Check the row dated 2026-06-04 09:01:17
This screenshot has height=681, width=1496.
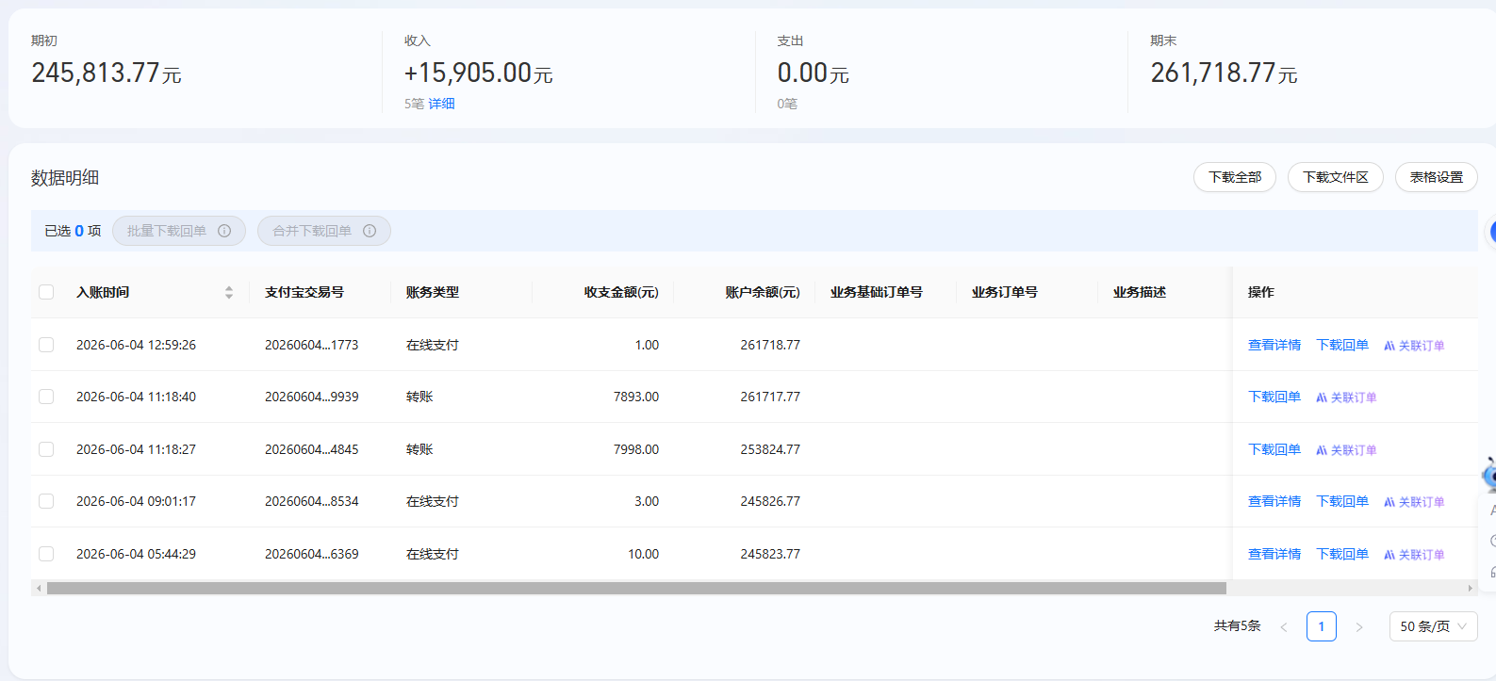[x=46, y=501]
